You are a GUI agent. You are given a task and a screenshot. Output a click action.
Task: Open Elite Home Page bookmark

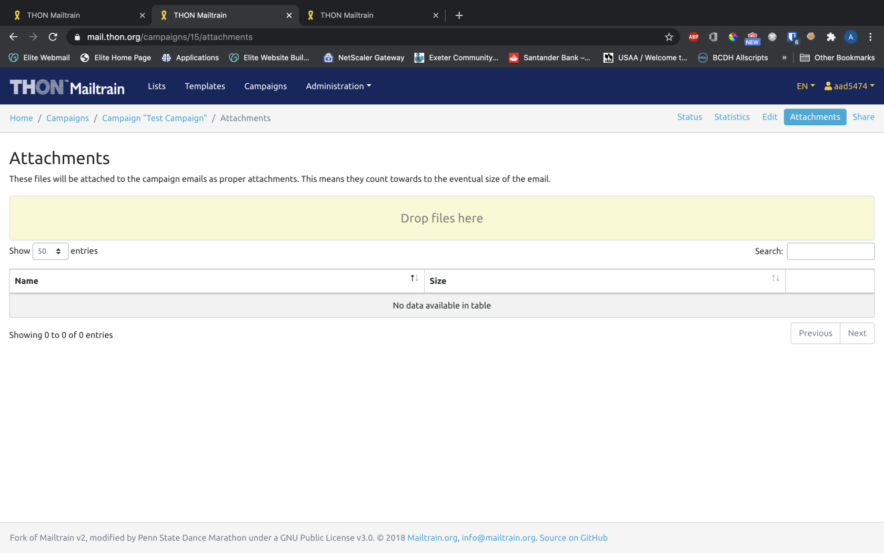pyautogui.click(x=115, y=57)
